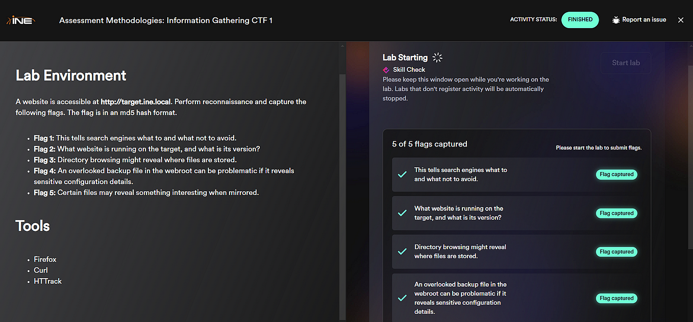Click the checkmark beside the website version flag
This screenshot has height=322, width=693.
point(402,213)
